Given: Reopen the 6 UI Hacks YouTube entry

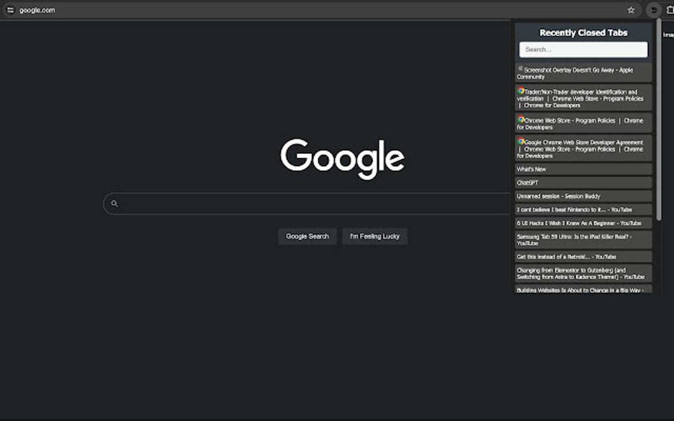Looking at the screenshot, I should [x=583, y=222].
